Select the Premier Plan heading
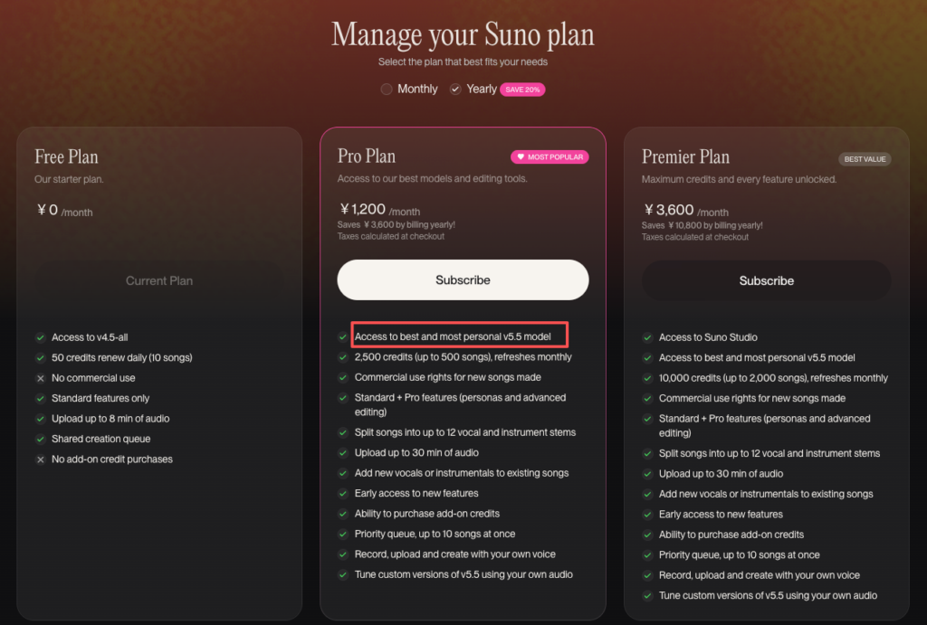Image resolution: width=927 pixels, height=625 pixels. click(685, 156)
